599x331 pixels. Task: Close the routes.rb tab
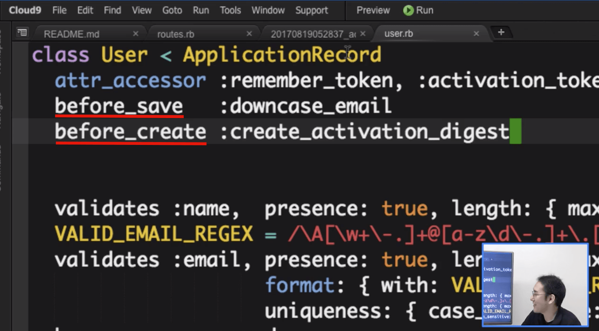pyautogui.click(x=249, y=34)
